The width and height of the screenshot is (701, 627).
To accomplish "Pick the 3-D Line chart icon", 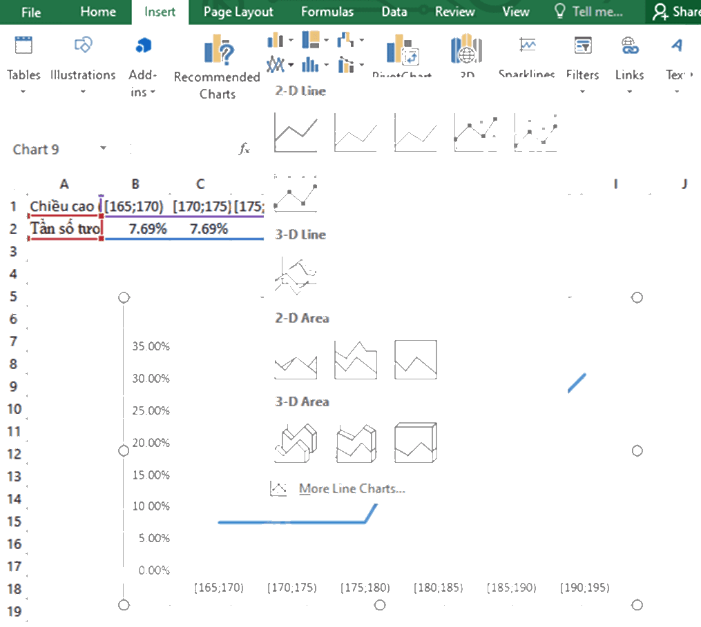I will pos(296,276).
